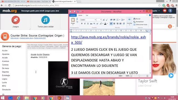The height and width of the screenshot is (100, 178).
Task: Open the bullet list style dropdown arrow
Action: 120,20
